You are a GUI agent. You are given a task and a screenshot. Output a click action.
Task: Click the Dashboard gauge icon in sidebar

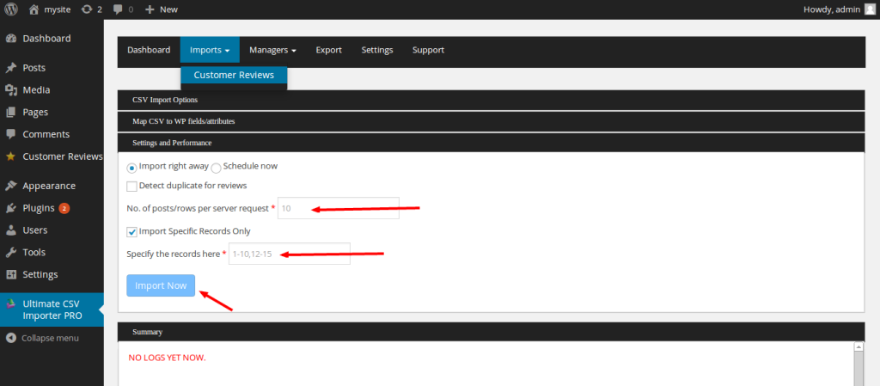coord(10,39)
